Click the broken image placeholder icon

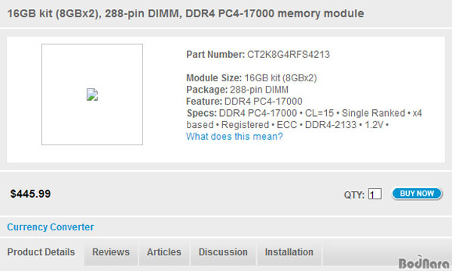point(92,94)
